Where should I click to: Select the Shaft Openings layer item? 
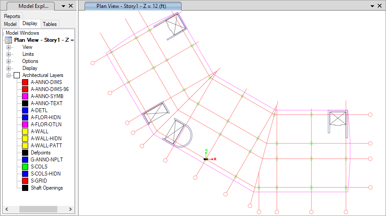point(46,188)
